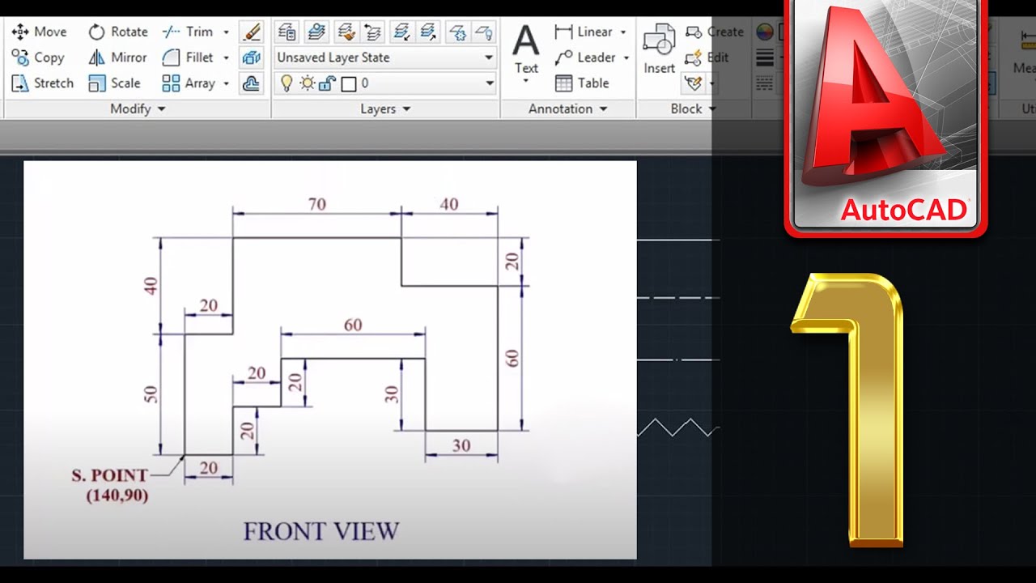
Task: Open the layer 0 list dropdown
Action: tap(490, 83)
